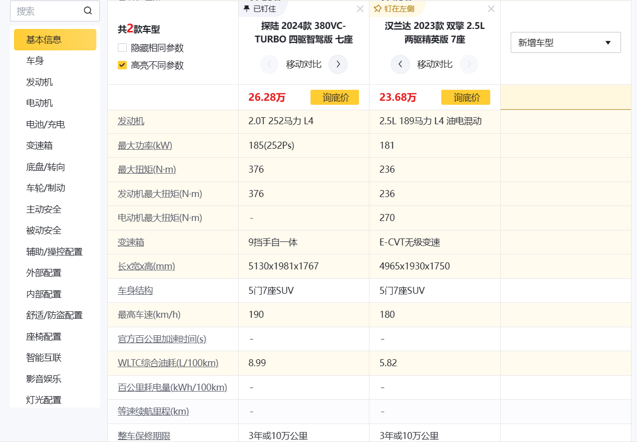Screen dimensions: 637x442
Task: Click 询底价 for the 26.28万 car
Action: 334,97
